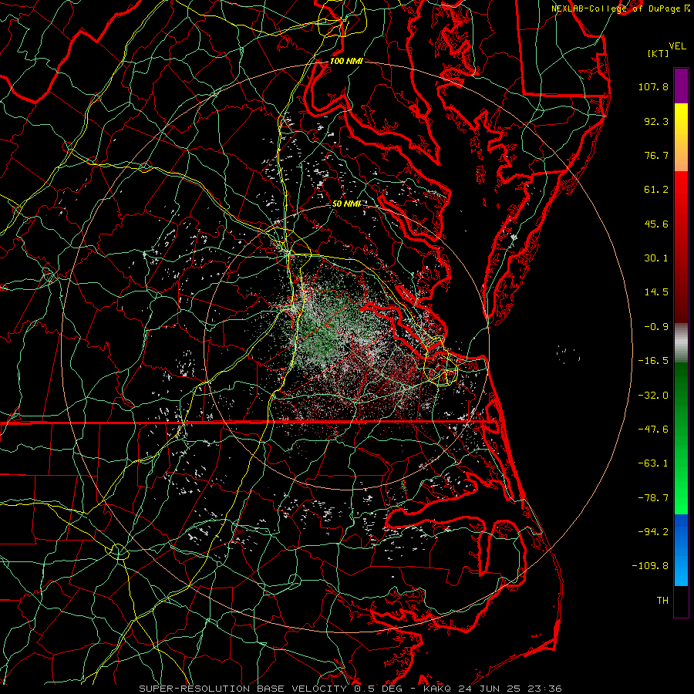Click the VEL legend title

point(677,46)
